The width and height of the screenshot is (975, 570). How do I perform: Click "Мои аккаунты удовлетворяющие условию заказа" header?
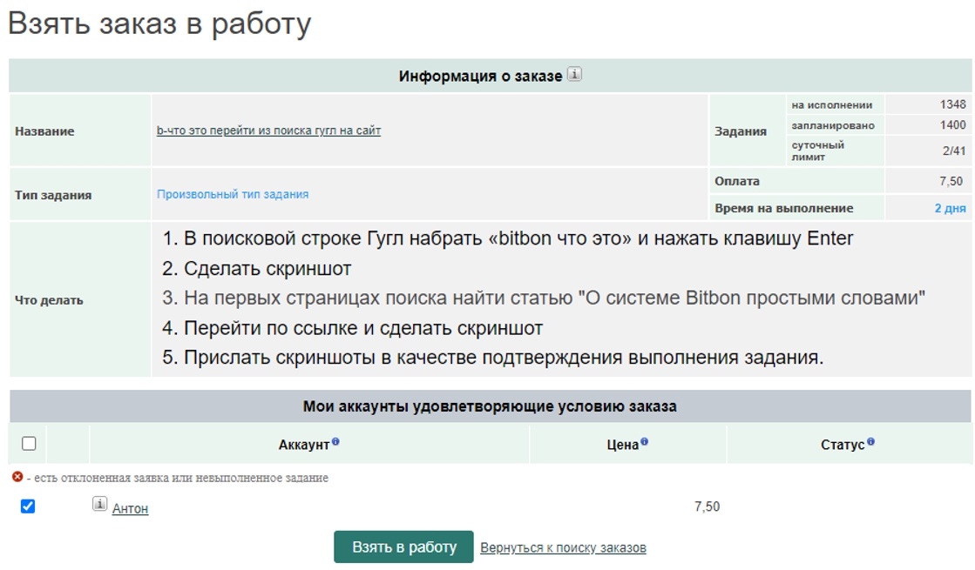(490, 406)
